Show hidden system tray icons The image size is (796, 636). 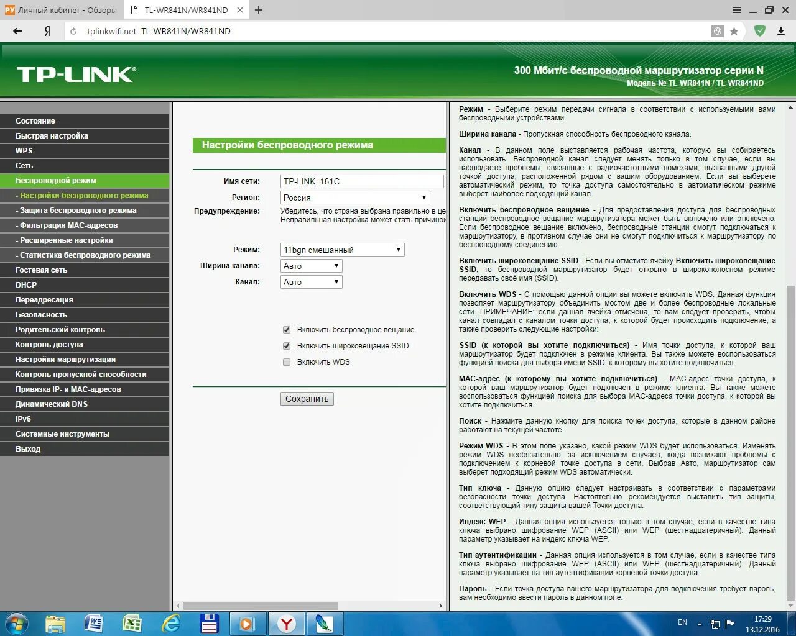(x=700, y=624)
